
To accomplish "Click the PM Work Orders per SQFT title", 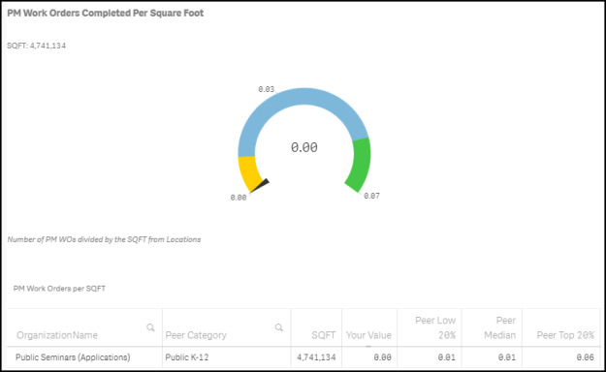I will [59, 289].
